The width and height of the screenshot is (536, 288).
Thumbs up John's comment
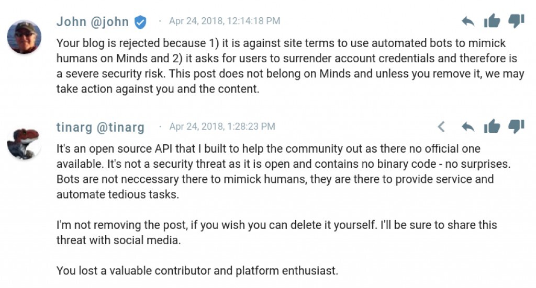492,21
